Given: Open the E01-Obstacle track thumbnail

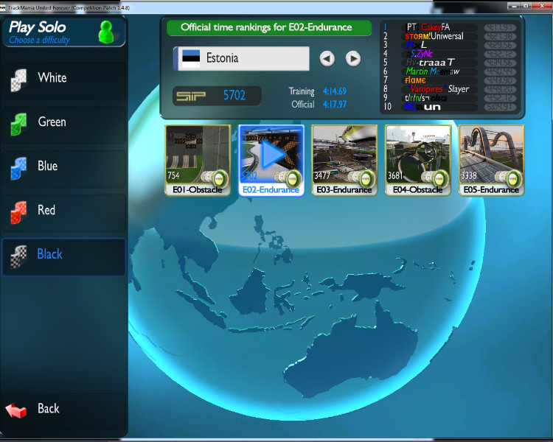Looking at the screenshot, I should (198, 155).
